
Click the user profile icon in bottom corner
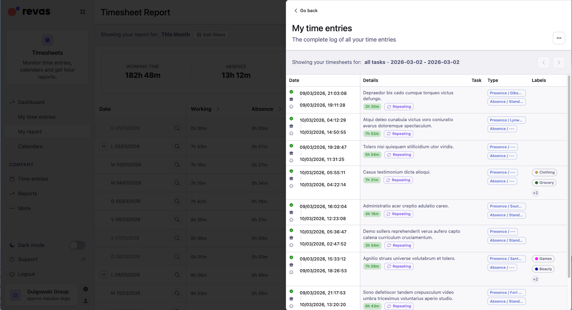click(85, 301)
